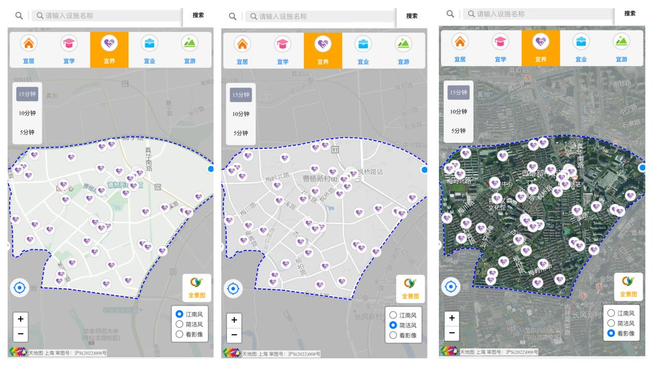Click blue location dot in right satellite map
Screen dimensions: 653x367
(x=642, y=167)
